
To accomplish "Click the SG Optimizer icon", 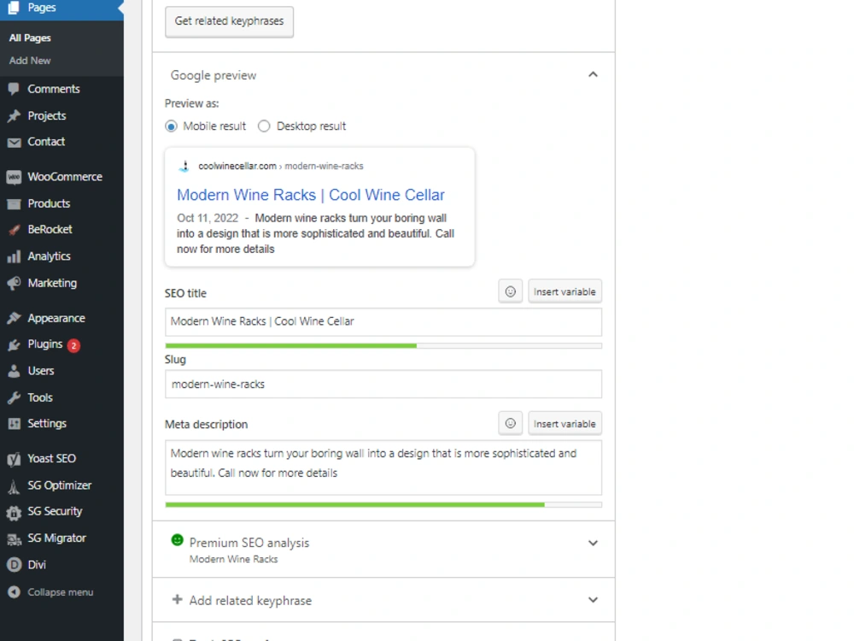I will tap(14, 485).
